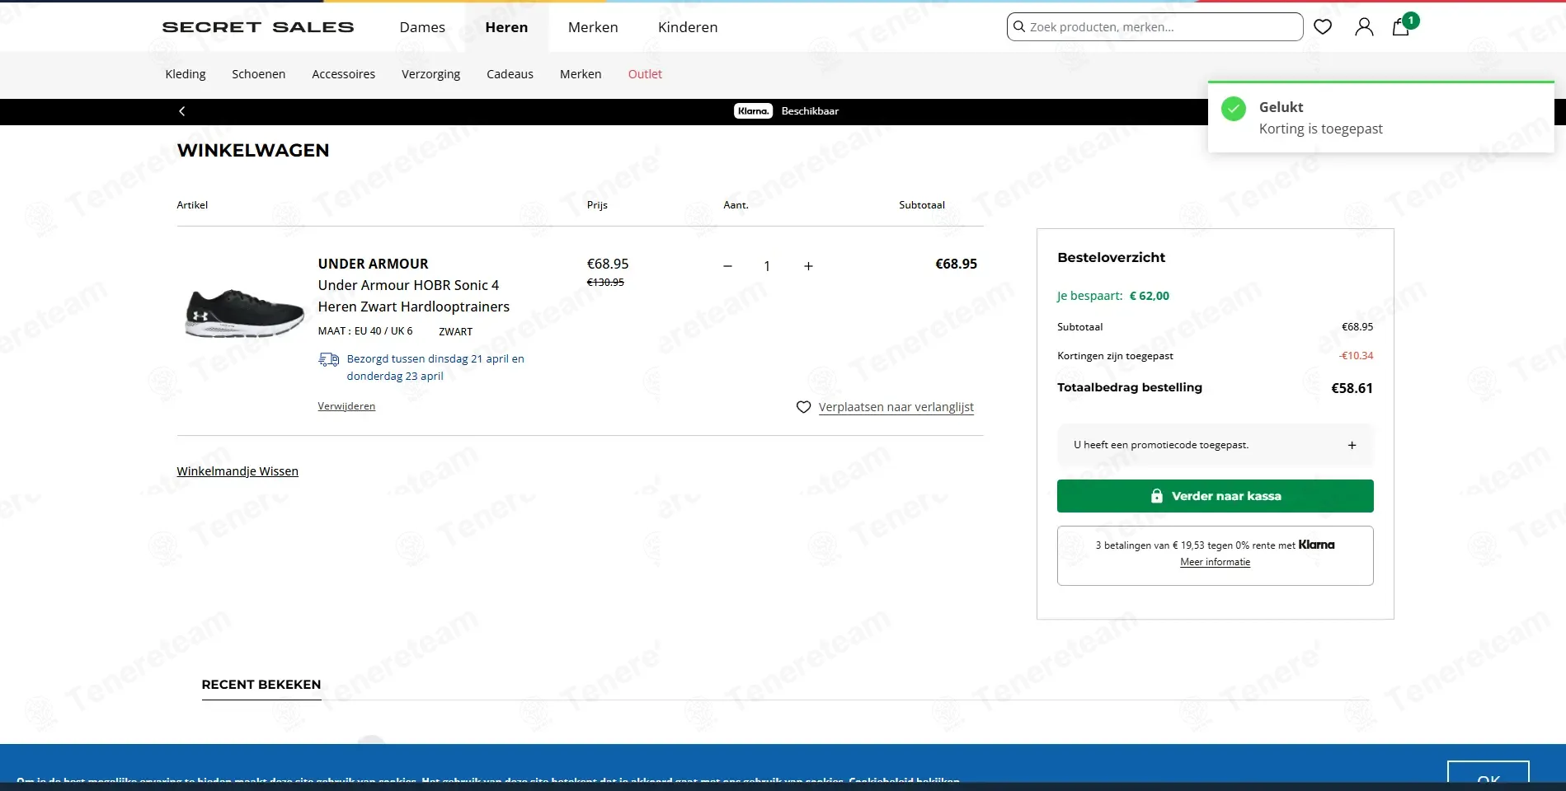Click the Totaalbedrag €58.61 value
The height and width of the screenshot is (791, 1566).
point(1352,388)
